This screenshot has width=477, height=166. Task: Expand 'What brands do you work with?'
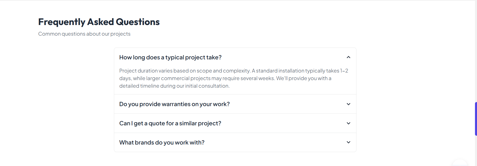(162, 142)
